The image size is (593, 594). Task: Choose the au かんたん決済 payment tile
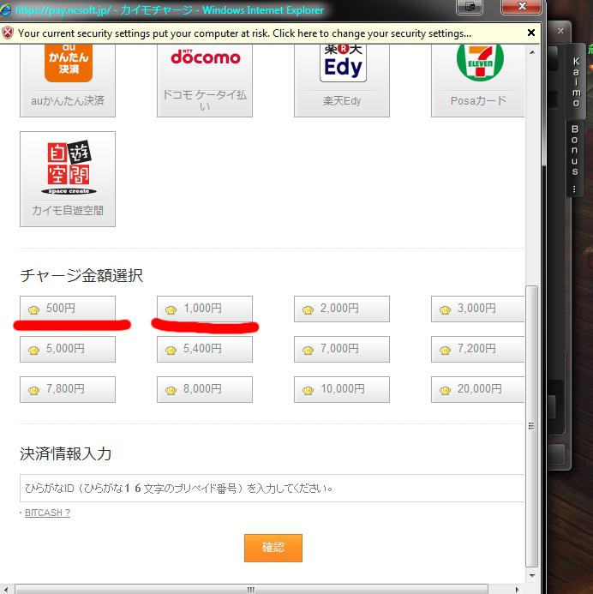pos(68,81)
